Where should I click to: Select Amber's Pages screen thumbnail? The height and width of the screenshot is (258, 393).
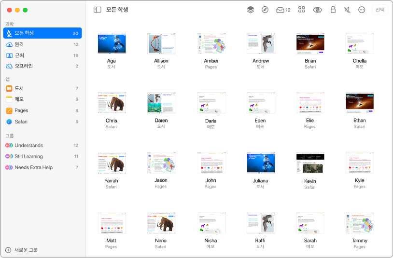211,43
